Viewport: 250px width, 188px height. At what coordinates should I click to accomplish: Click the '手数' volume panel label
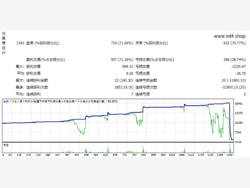pyautogui.click(x=6, y=145)
